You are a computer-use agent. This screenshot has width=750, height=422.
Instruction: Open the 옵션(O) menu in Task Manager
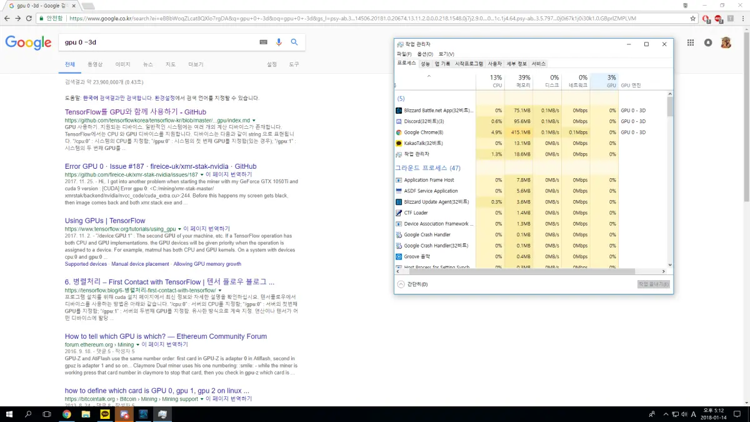[425, 54]
